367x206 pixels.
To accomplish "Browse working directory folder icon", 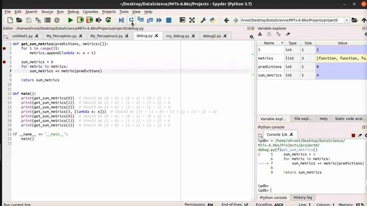I will point(354,20).
